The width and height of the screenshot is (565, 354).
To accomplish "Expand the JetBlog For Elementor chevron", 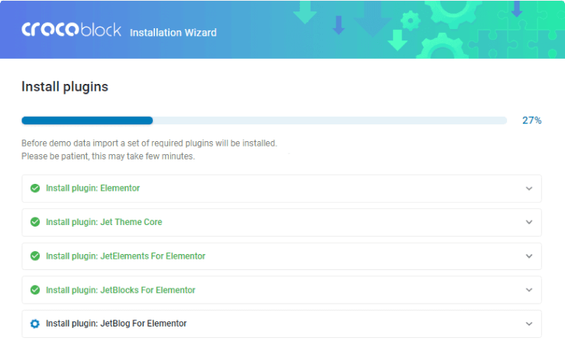I will (528, 323).
